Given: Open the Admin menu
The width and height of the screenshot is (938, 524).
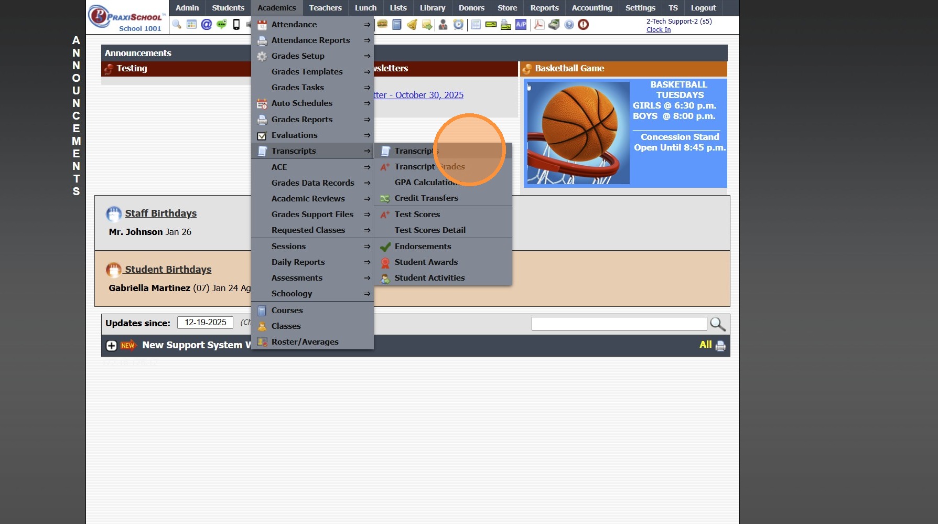Looking at the screenshot, I should click(187, 8).
